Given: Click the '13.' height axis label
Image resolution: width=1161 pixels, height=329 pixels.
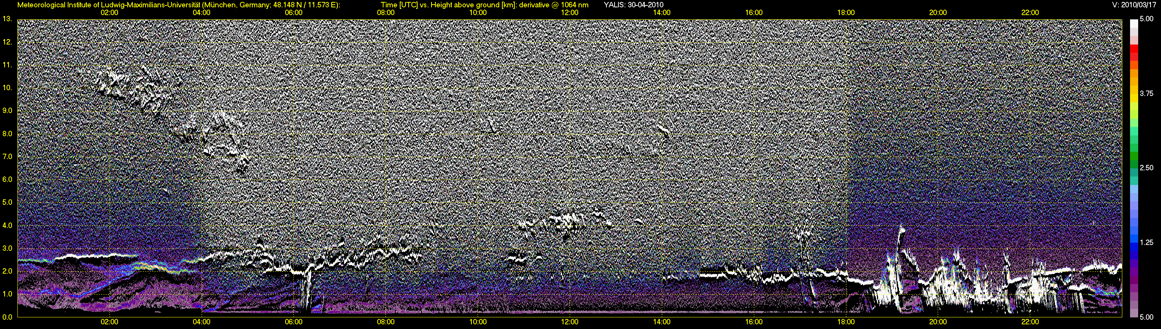Looking at the screenshot, I should [7, 19].
